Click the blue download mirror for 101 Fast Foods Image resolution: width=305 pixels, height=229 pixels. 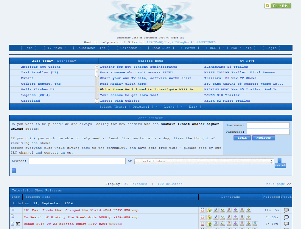pyautogui.click(x=216, y=210)
